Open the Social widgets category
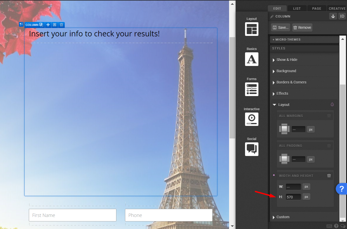Image resolution: width=347 pixels, height=229 pixels. 252,149
